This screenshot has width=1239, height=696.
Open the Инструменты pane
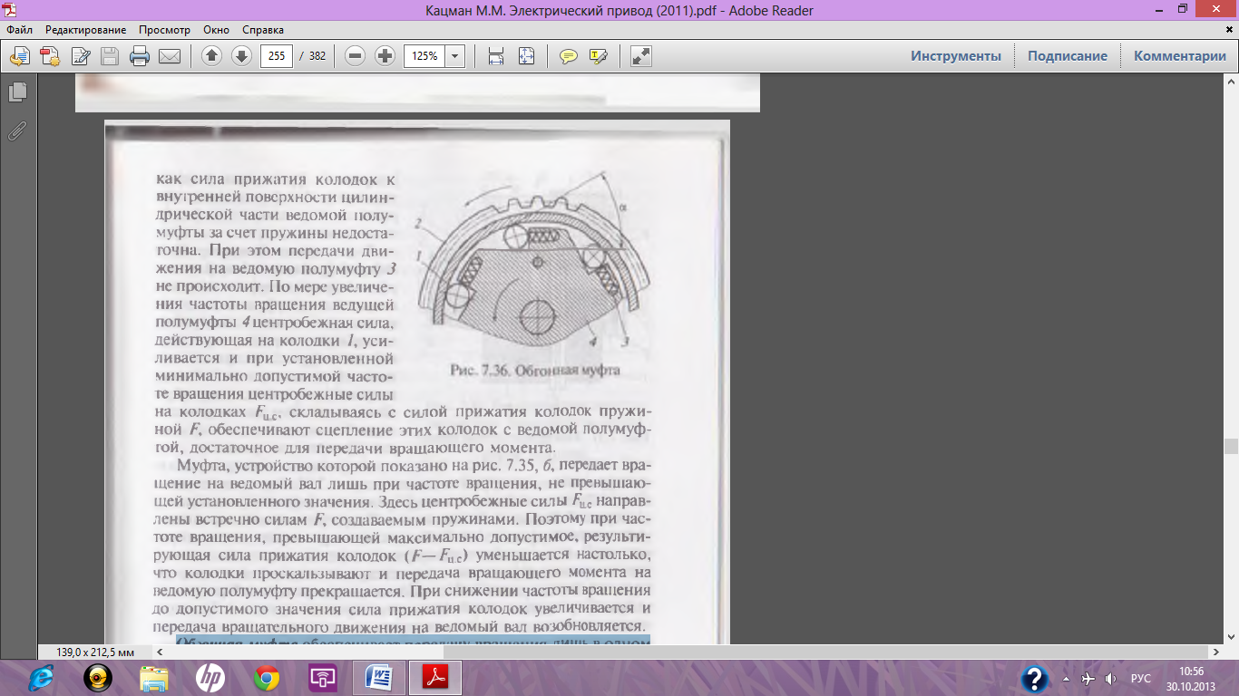956,56
